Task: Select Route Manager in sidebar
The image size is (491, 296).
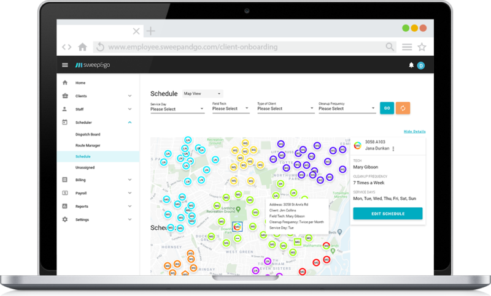Action: click(x=88, y=145)
